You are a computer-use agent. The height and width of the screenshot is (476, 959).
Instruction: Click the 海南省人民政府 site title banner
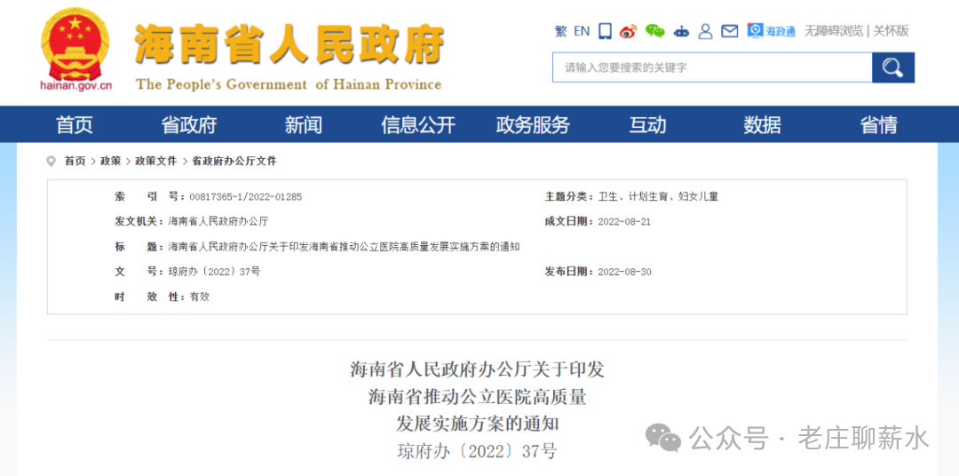point(289,45)
